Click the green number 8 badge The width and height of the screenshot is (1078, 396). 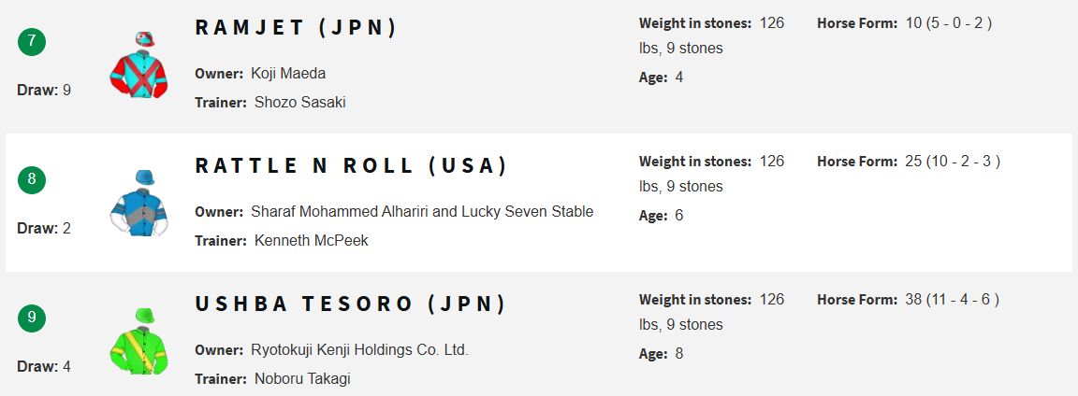pyautogui.click(x=32, y=180)
